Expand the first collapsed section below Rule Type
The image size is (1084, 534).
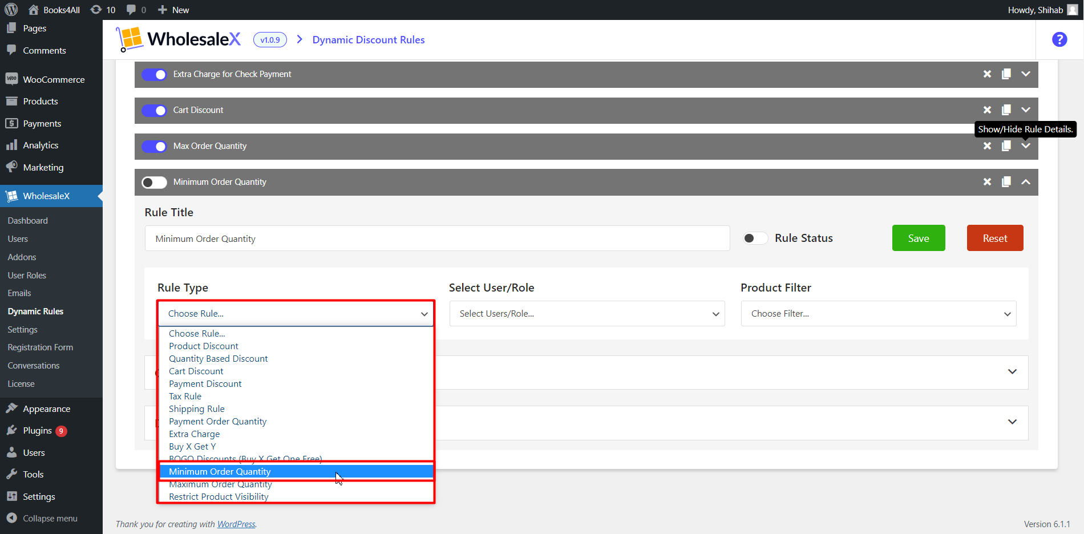(1012, 371)
